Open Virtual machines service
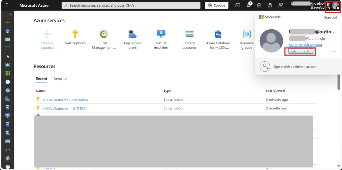Image resolution: width=342 pixels, height=170 pixels. tap(161, 34)
